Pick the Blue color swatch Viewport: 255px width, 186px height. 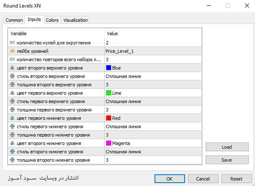tap(108, 68)
